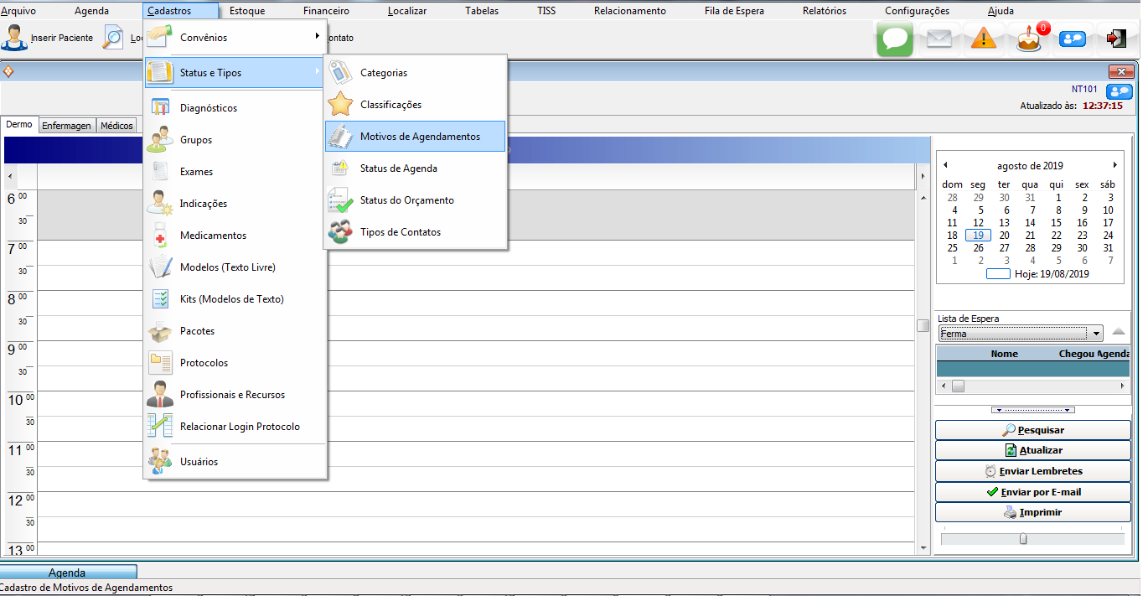Go to next month in calendar
The height and width of the screenshot is (596, 1148).
pyautogui.click(x=1115, y=165)
